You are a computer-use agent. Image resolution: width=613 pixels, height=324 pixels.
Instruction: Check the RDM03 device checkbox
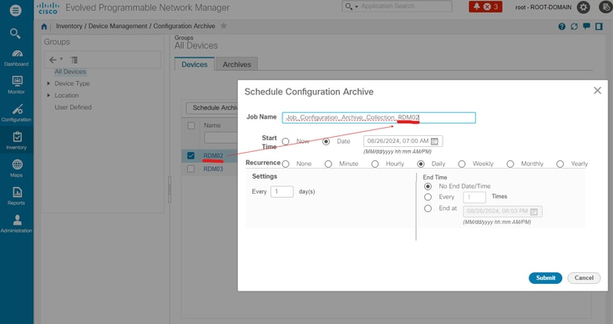pos(190,169)
